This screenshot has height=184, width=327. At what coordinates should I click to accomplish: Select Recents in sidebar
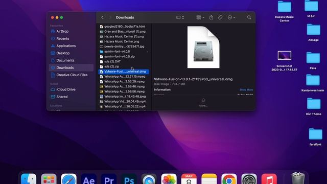71,39
